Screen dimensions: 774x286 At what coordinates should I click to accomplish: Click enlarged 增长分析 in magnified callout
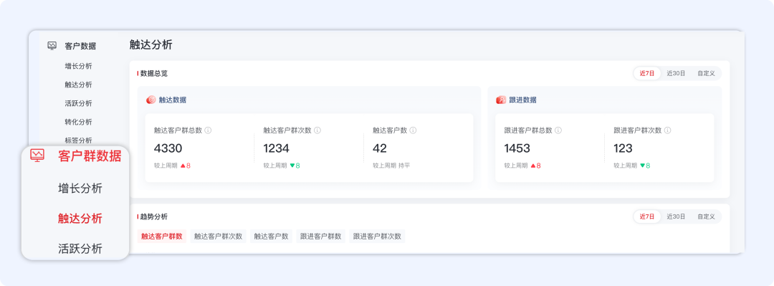click(x=80, y=189)
